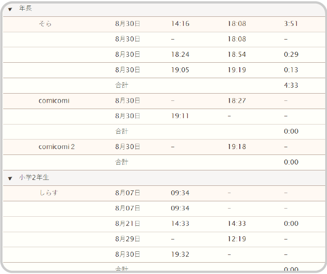Collapse the 年長 group triangle
The width and height of the screenshot is (327, 274).
[10, 10]
